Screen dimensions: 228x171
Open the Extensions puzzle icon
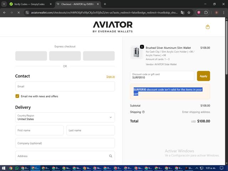tap(206, 13)
